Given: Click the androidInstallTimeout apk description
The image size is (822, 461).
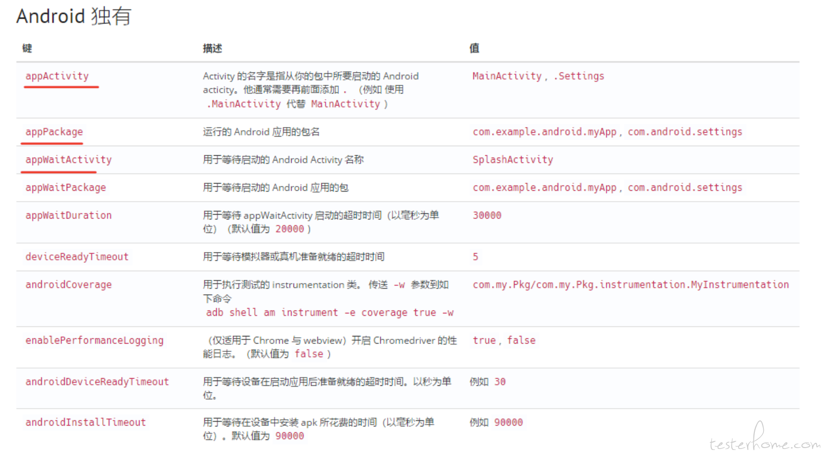Looking at the screenshot, I should [318, 429].
